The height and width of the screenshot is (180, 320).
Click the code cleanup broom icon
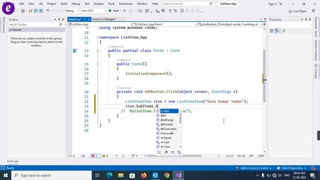(133, 155)
